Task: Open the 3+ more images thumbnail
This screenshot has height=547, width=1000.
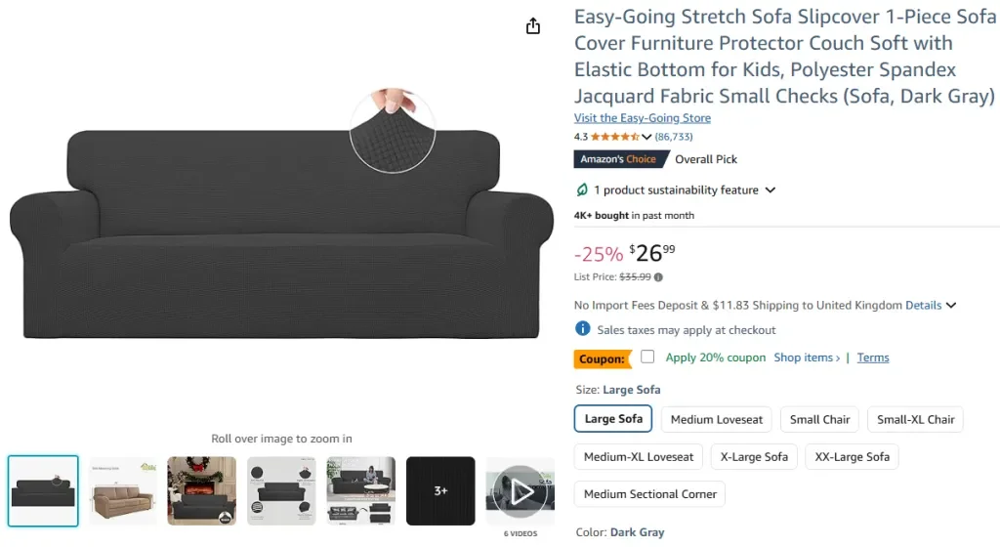Action: 440,491
